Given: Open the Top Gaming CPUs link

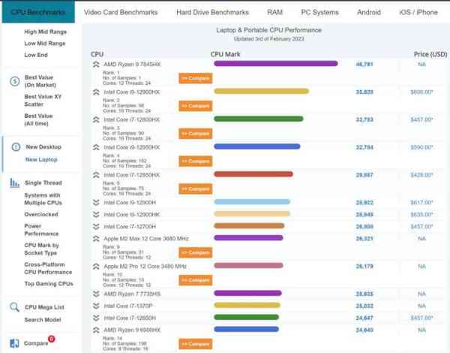Looking at the screenshot, I should (49, 284).
